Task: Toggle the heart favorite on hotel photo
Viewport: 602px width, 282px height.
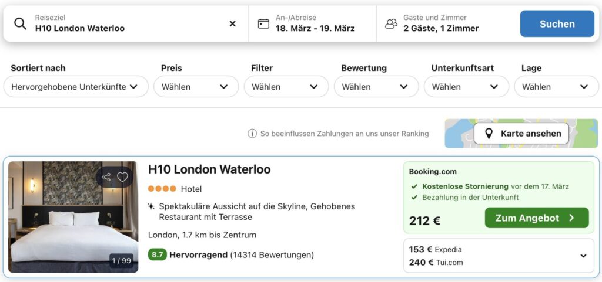Action: tap(122, 177)
